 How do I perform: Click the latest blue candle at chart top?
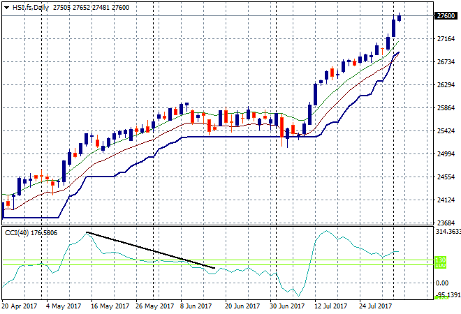pyautogui.click(x=400, y=17)
